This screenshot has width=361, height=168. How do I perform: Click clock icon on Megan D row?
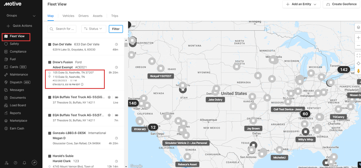116,138
